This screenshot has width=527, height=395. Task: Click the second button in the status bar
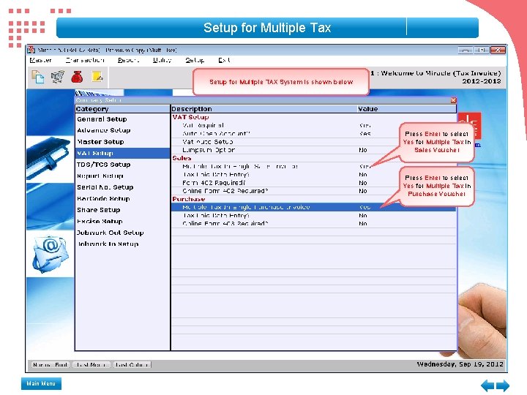click(x=91, y=364)
